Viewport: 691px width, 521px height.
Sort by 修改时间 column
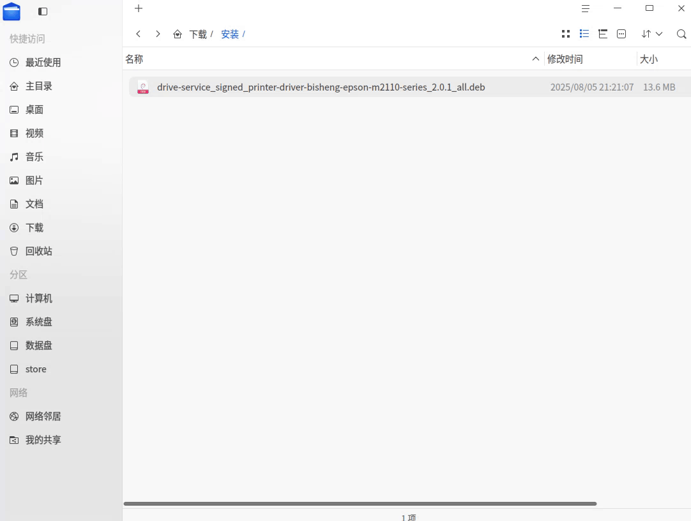click(565, 59)
